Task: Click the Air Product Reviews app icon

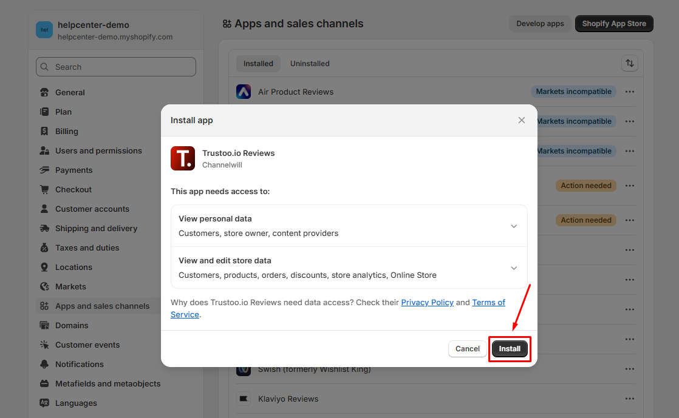Action: pyautogui.click(x=244, y=92)
